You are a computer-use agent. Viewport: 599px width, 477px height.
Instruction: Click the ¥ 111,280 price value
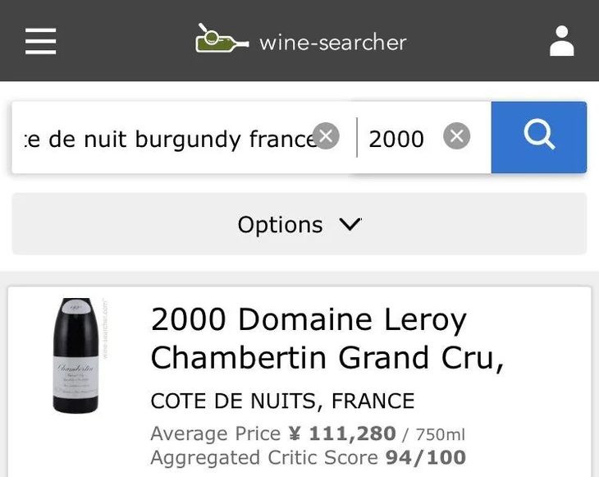coord(341,433)
